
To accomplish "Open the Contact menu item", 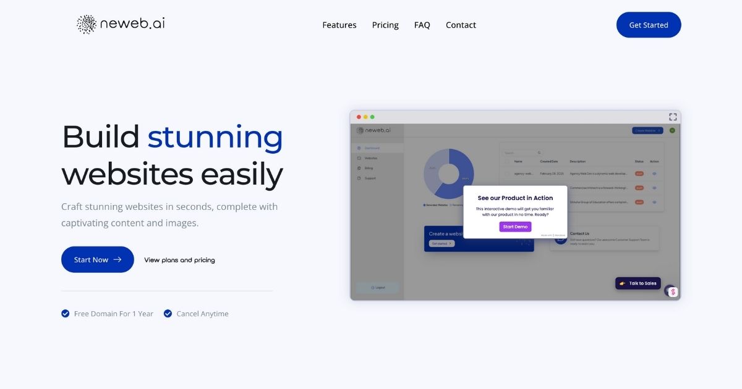I will 461,25.
